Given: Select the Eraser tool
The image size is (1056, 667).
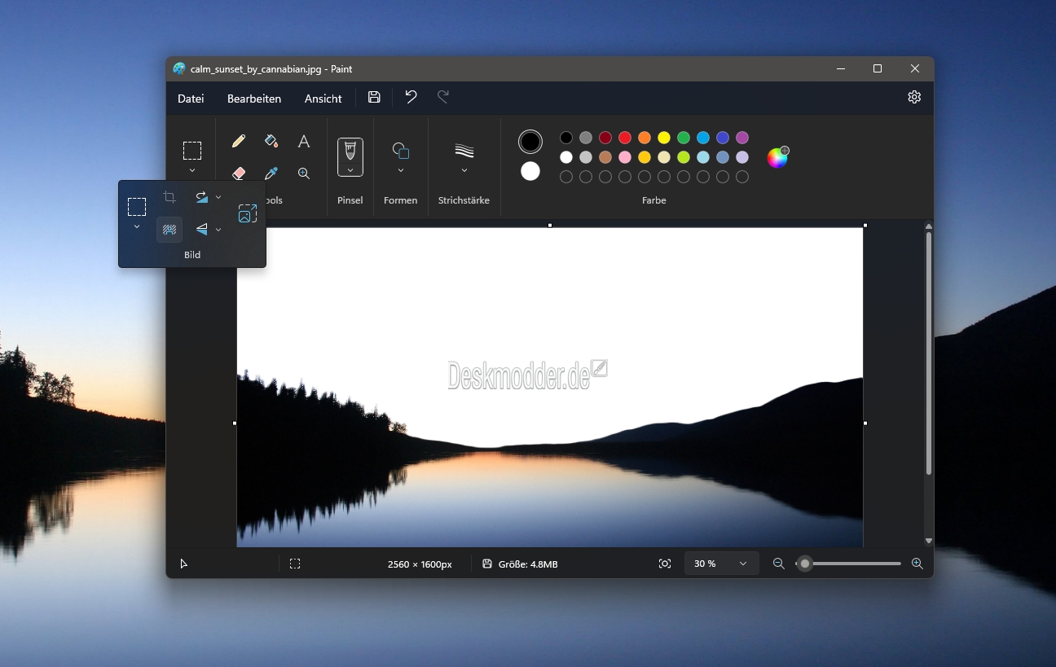Looking at the screenshot, I should pyautogui.click(x=239, y=173).
